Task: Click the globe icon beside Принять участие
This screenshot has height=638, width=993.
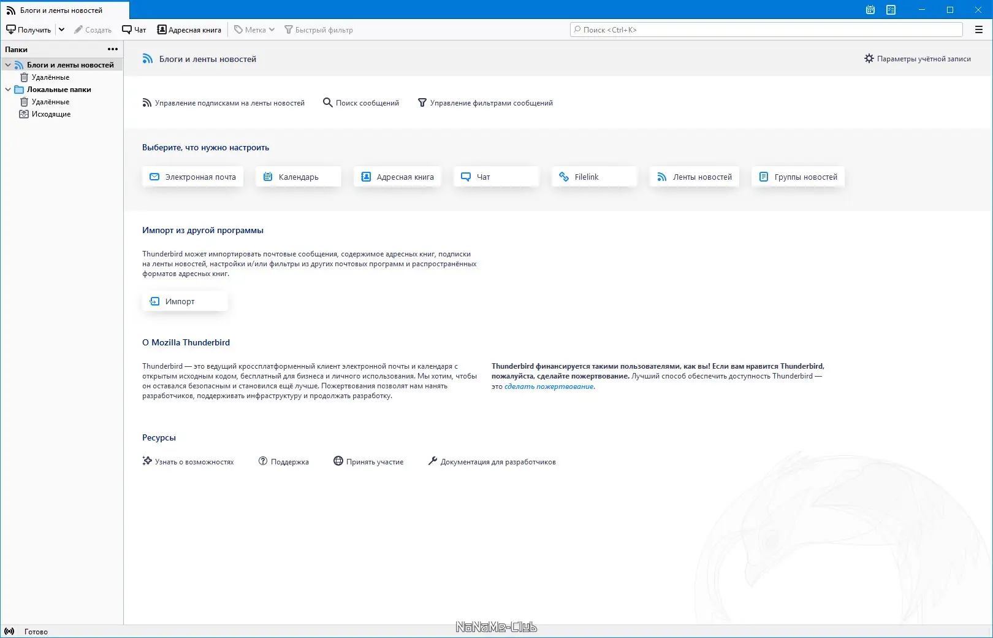Action: click(x=338, y=461)
